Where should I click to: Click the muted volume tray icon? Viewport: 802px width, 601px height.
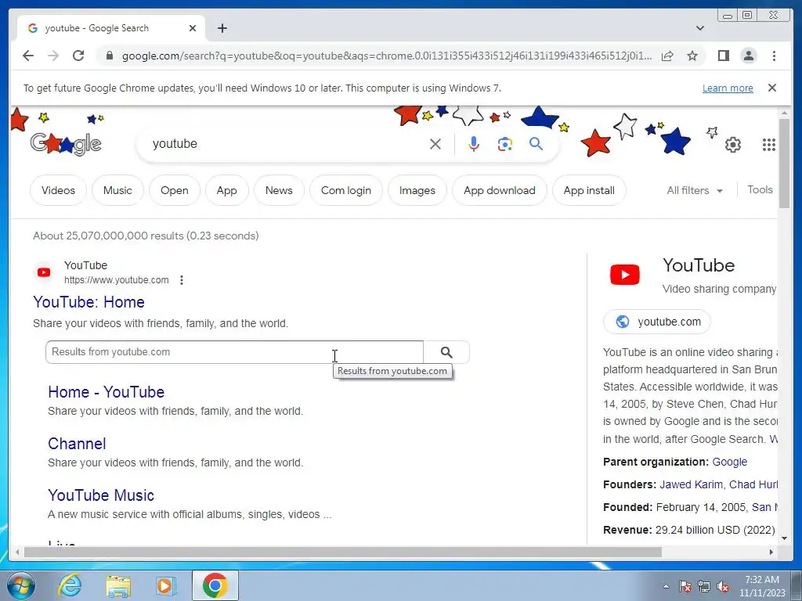click(x=723, y=587)
